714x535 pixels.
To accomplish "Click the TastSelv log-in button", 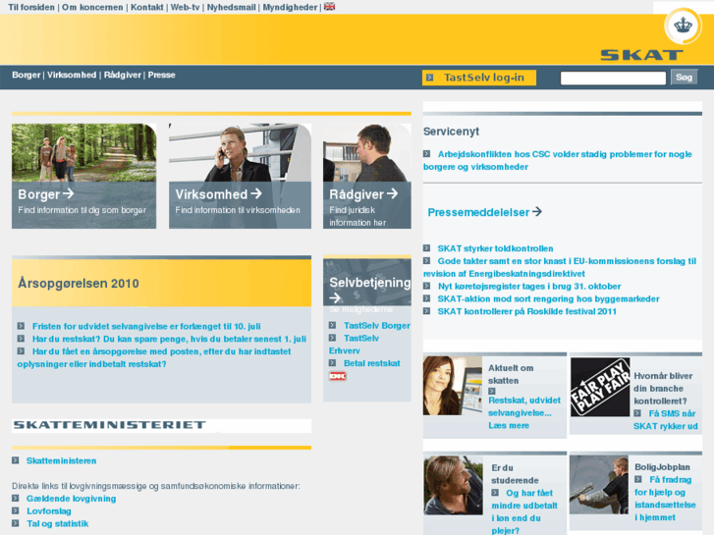I will [479, 78].
